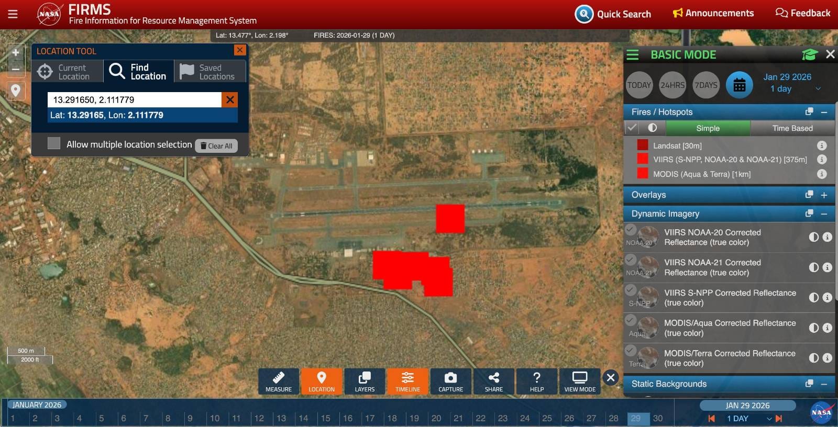The width and height of the screenshot is (838, 427).
Task: Close the Basic Mode side panel
Action: [830, 54]
